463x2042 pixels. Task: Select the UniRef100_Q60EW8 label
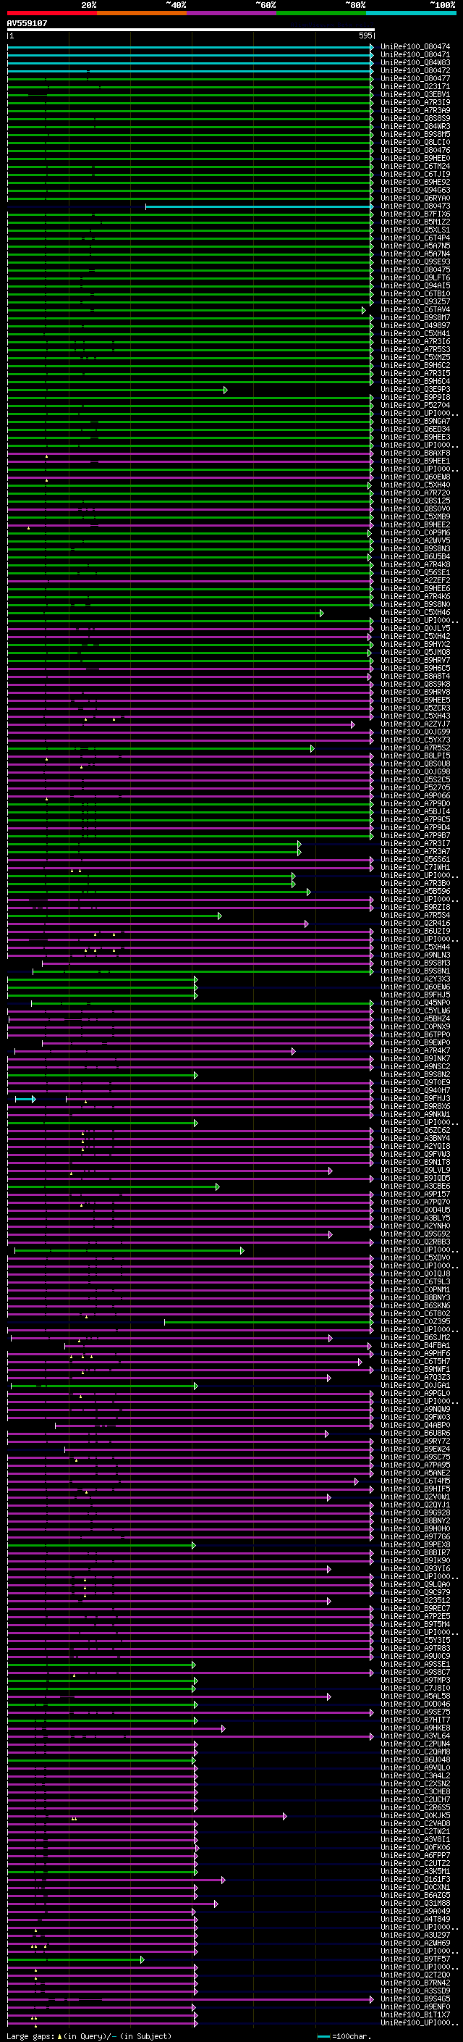coord(415,477)
